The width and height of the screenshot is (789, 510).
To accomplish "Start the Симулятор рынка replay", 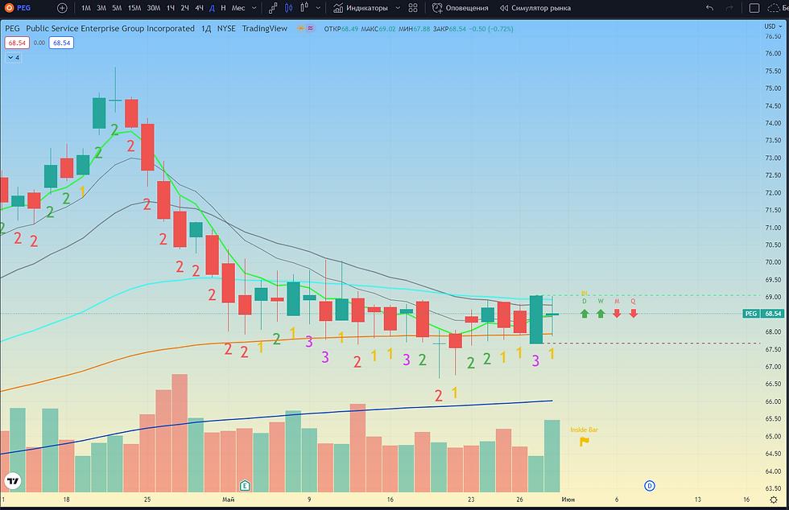I will [x=535, y=8].
